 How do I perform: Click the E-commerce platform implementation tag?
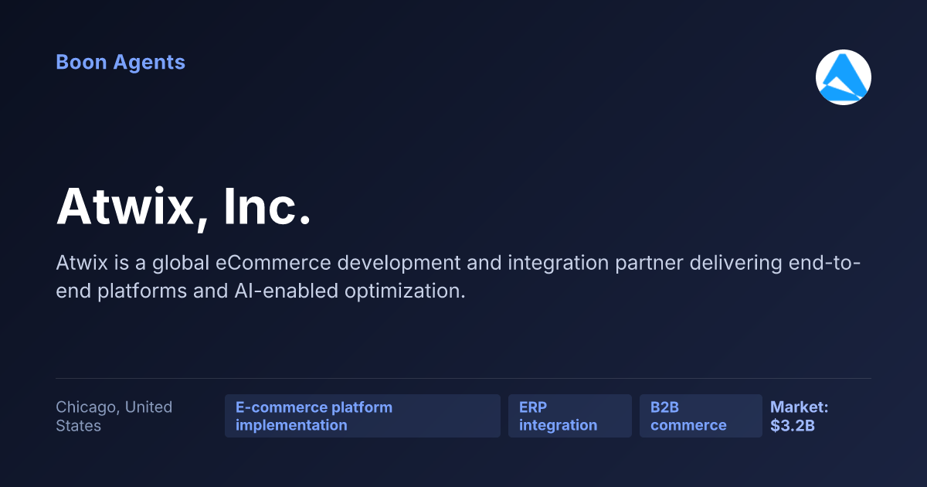(x=362, y=416)
